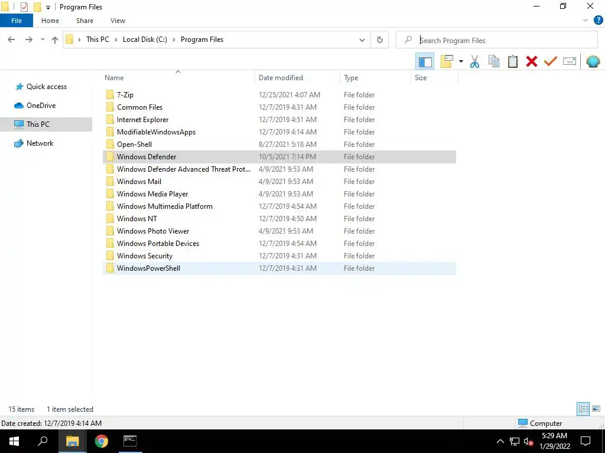Screen dimensions: 605x453
Task: Select Network in navigation pane
Action: click(x=40, y=143)
